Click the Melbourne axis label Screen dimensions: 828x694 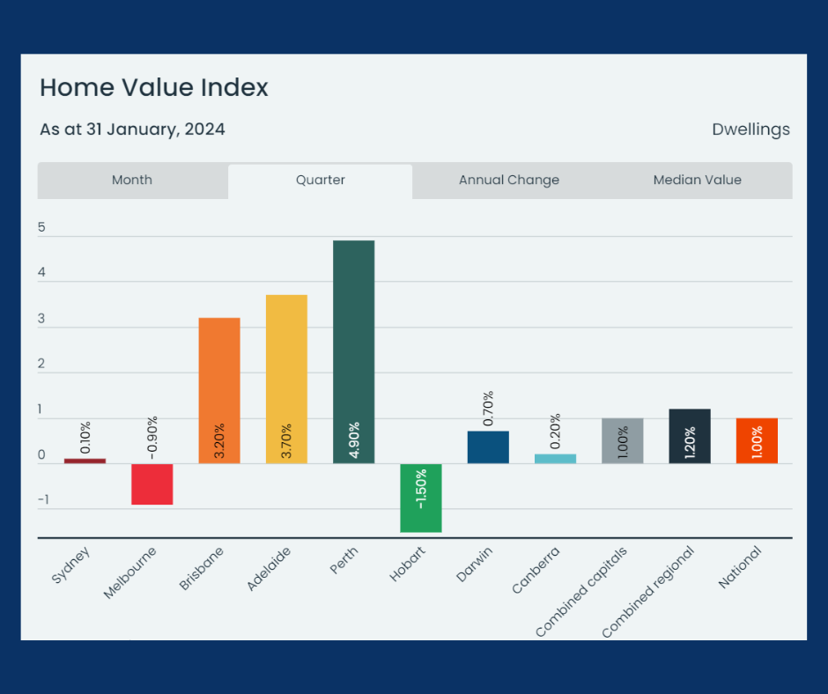129,573
